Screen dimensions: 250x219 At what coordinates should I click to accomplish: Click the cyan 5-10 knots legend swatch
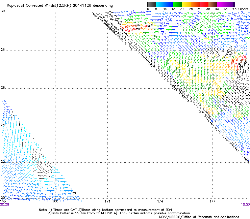click(160, 4)
